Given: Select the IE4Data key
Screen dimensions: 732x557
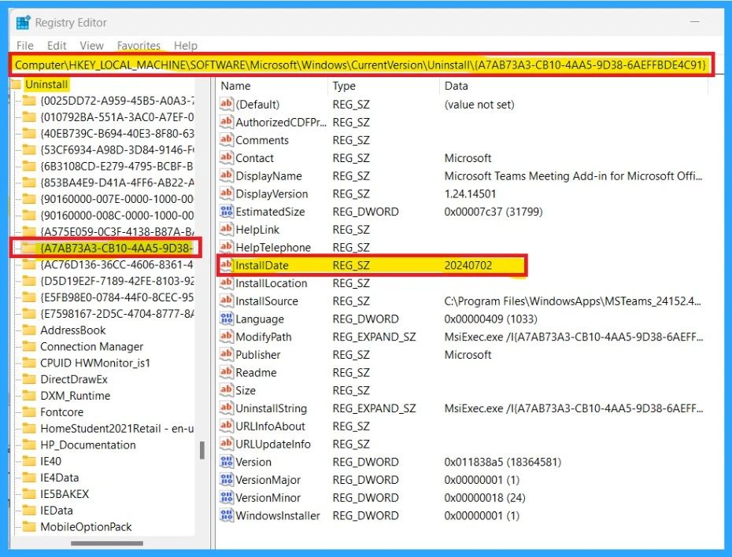Looking at the screenshot, I should coord(59,478).
